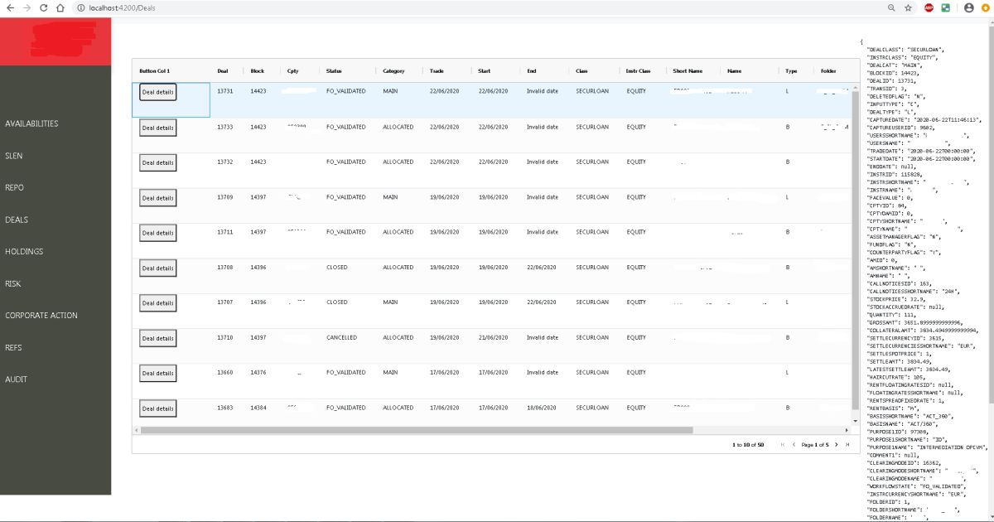Open the green extension icon in toolbar
Screen dimensions: 994x522
(946, 7)
